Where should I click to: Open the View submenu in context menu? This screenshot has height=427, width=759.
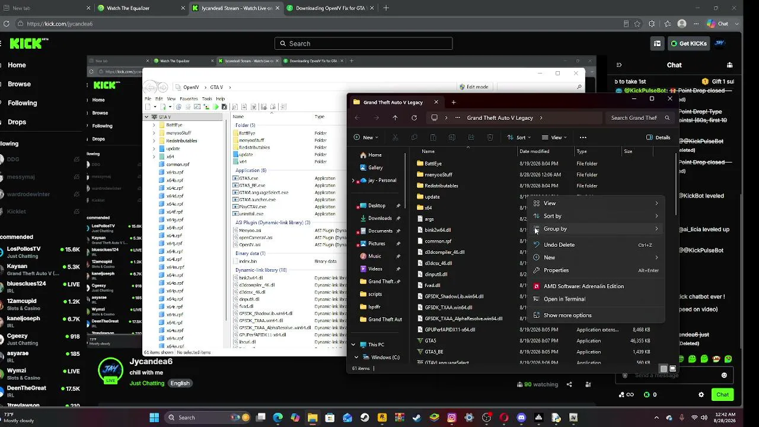click(x=596, y=203)
